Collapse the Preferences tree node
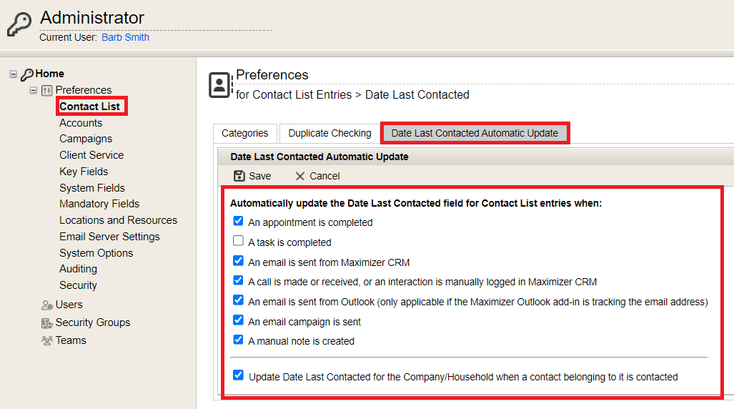734x409 pixels. point(34,90)
